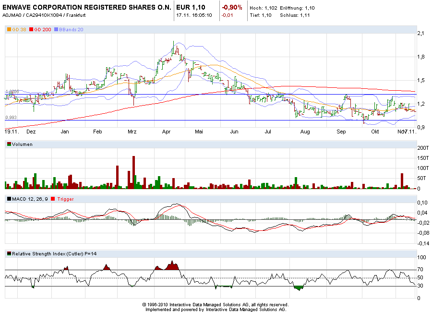
Task: Click the Eröffnung: 1,10 value
Action: [x=297, y=8]
